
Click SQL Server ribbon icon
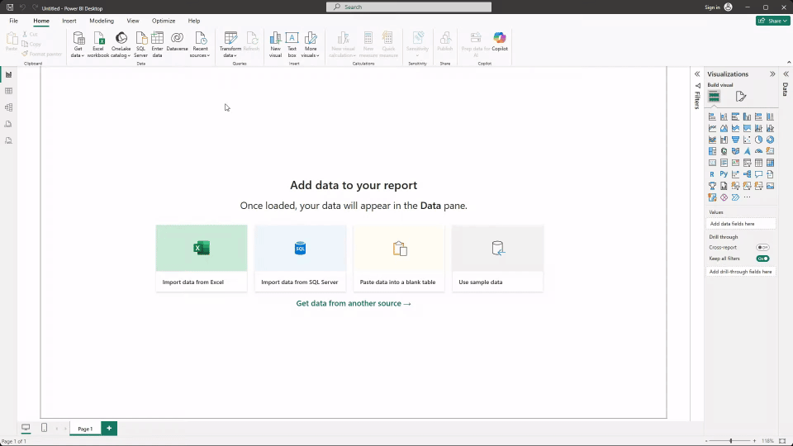pos(140,45)
